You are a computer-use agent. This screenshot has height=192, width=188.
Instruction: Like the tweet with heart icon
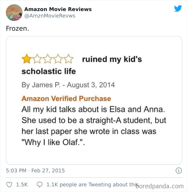pyautogui.click(x=9, y=185)
